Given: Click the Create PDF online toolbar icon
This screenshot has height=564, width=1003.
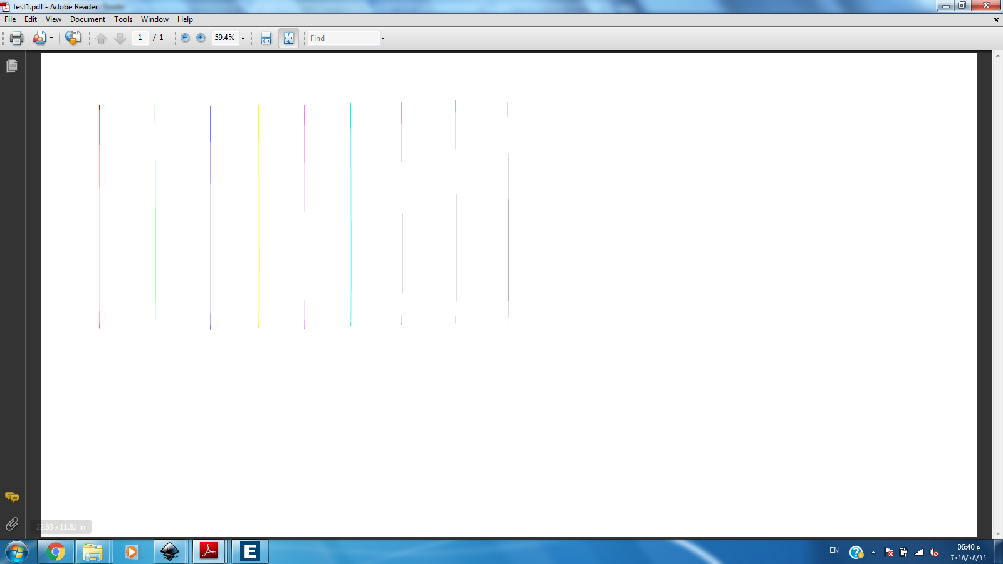Looking at the screenshot, I should point(39,38).
